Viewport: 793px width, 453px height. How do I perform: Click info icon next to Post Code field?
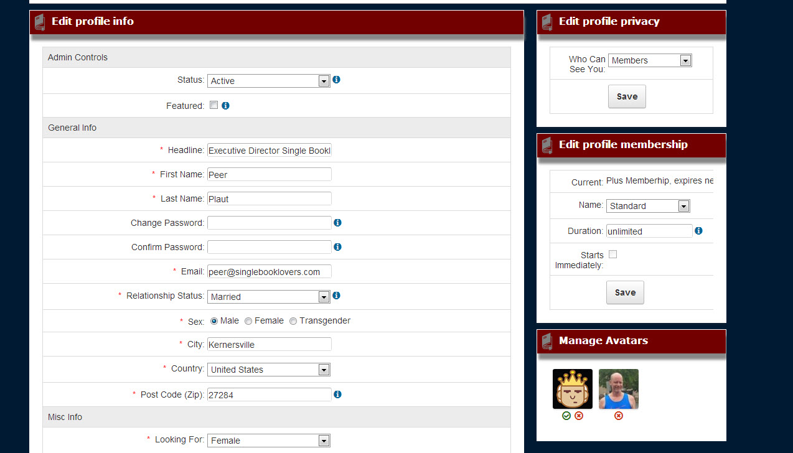click(x=337, y=395)
